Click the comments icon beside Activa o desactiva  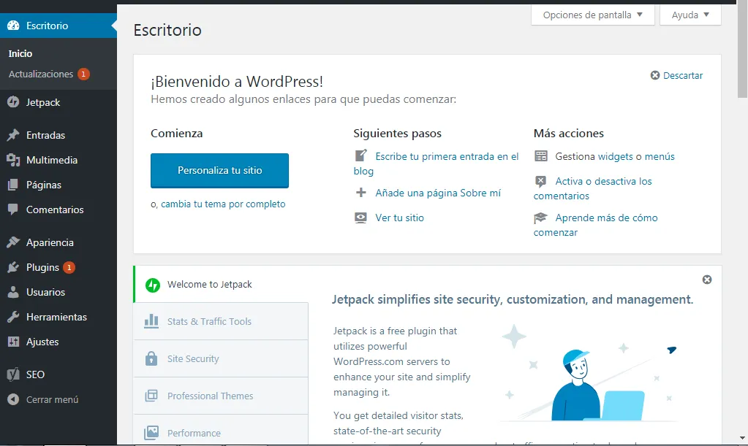tap(540, 181)
